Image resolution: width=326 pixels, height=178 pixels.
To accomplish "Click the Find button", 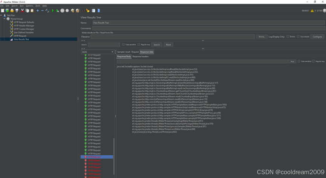I will [292, 61].
